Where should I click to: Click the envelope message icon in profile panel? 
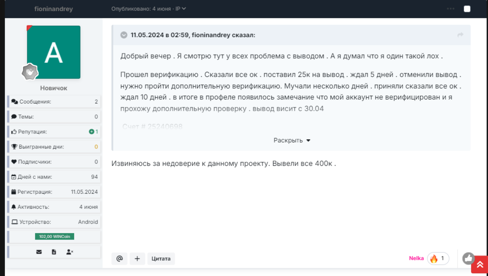point(39,252)
